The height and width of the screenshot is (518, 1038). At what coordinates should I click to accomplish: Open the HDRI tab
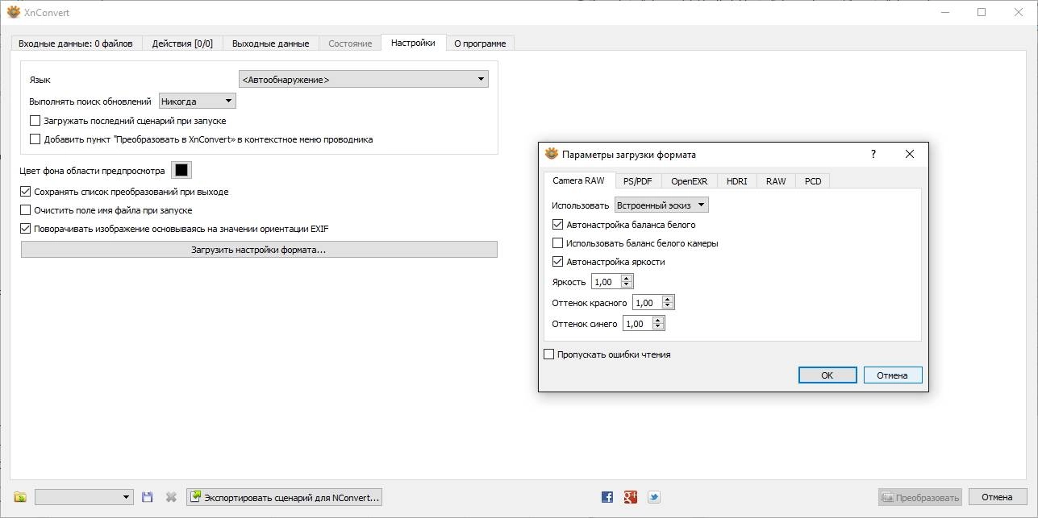(736, 181)
